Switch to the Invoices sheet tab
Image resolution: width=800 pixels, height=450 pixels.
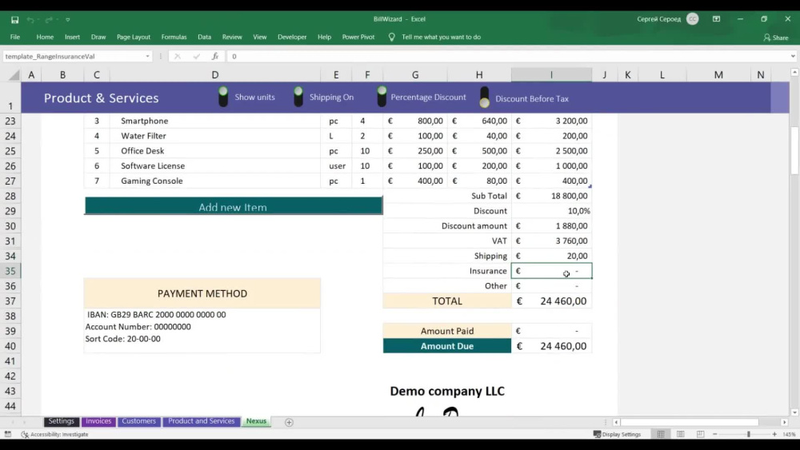click(98, 421)
